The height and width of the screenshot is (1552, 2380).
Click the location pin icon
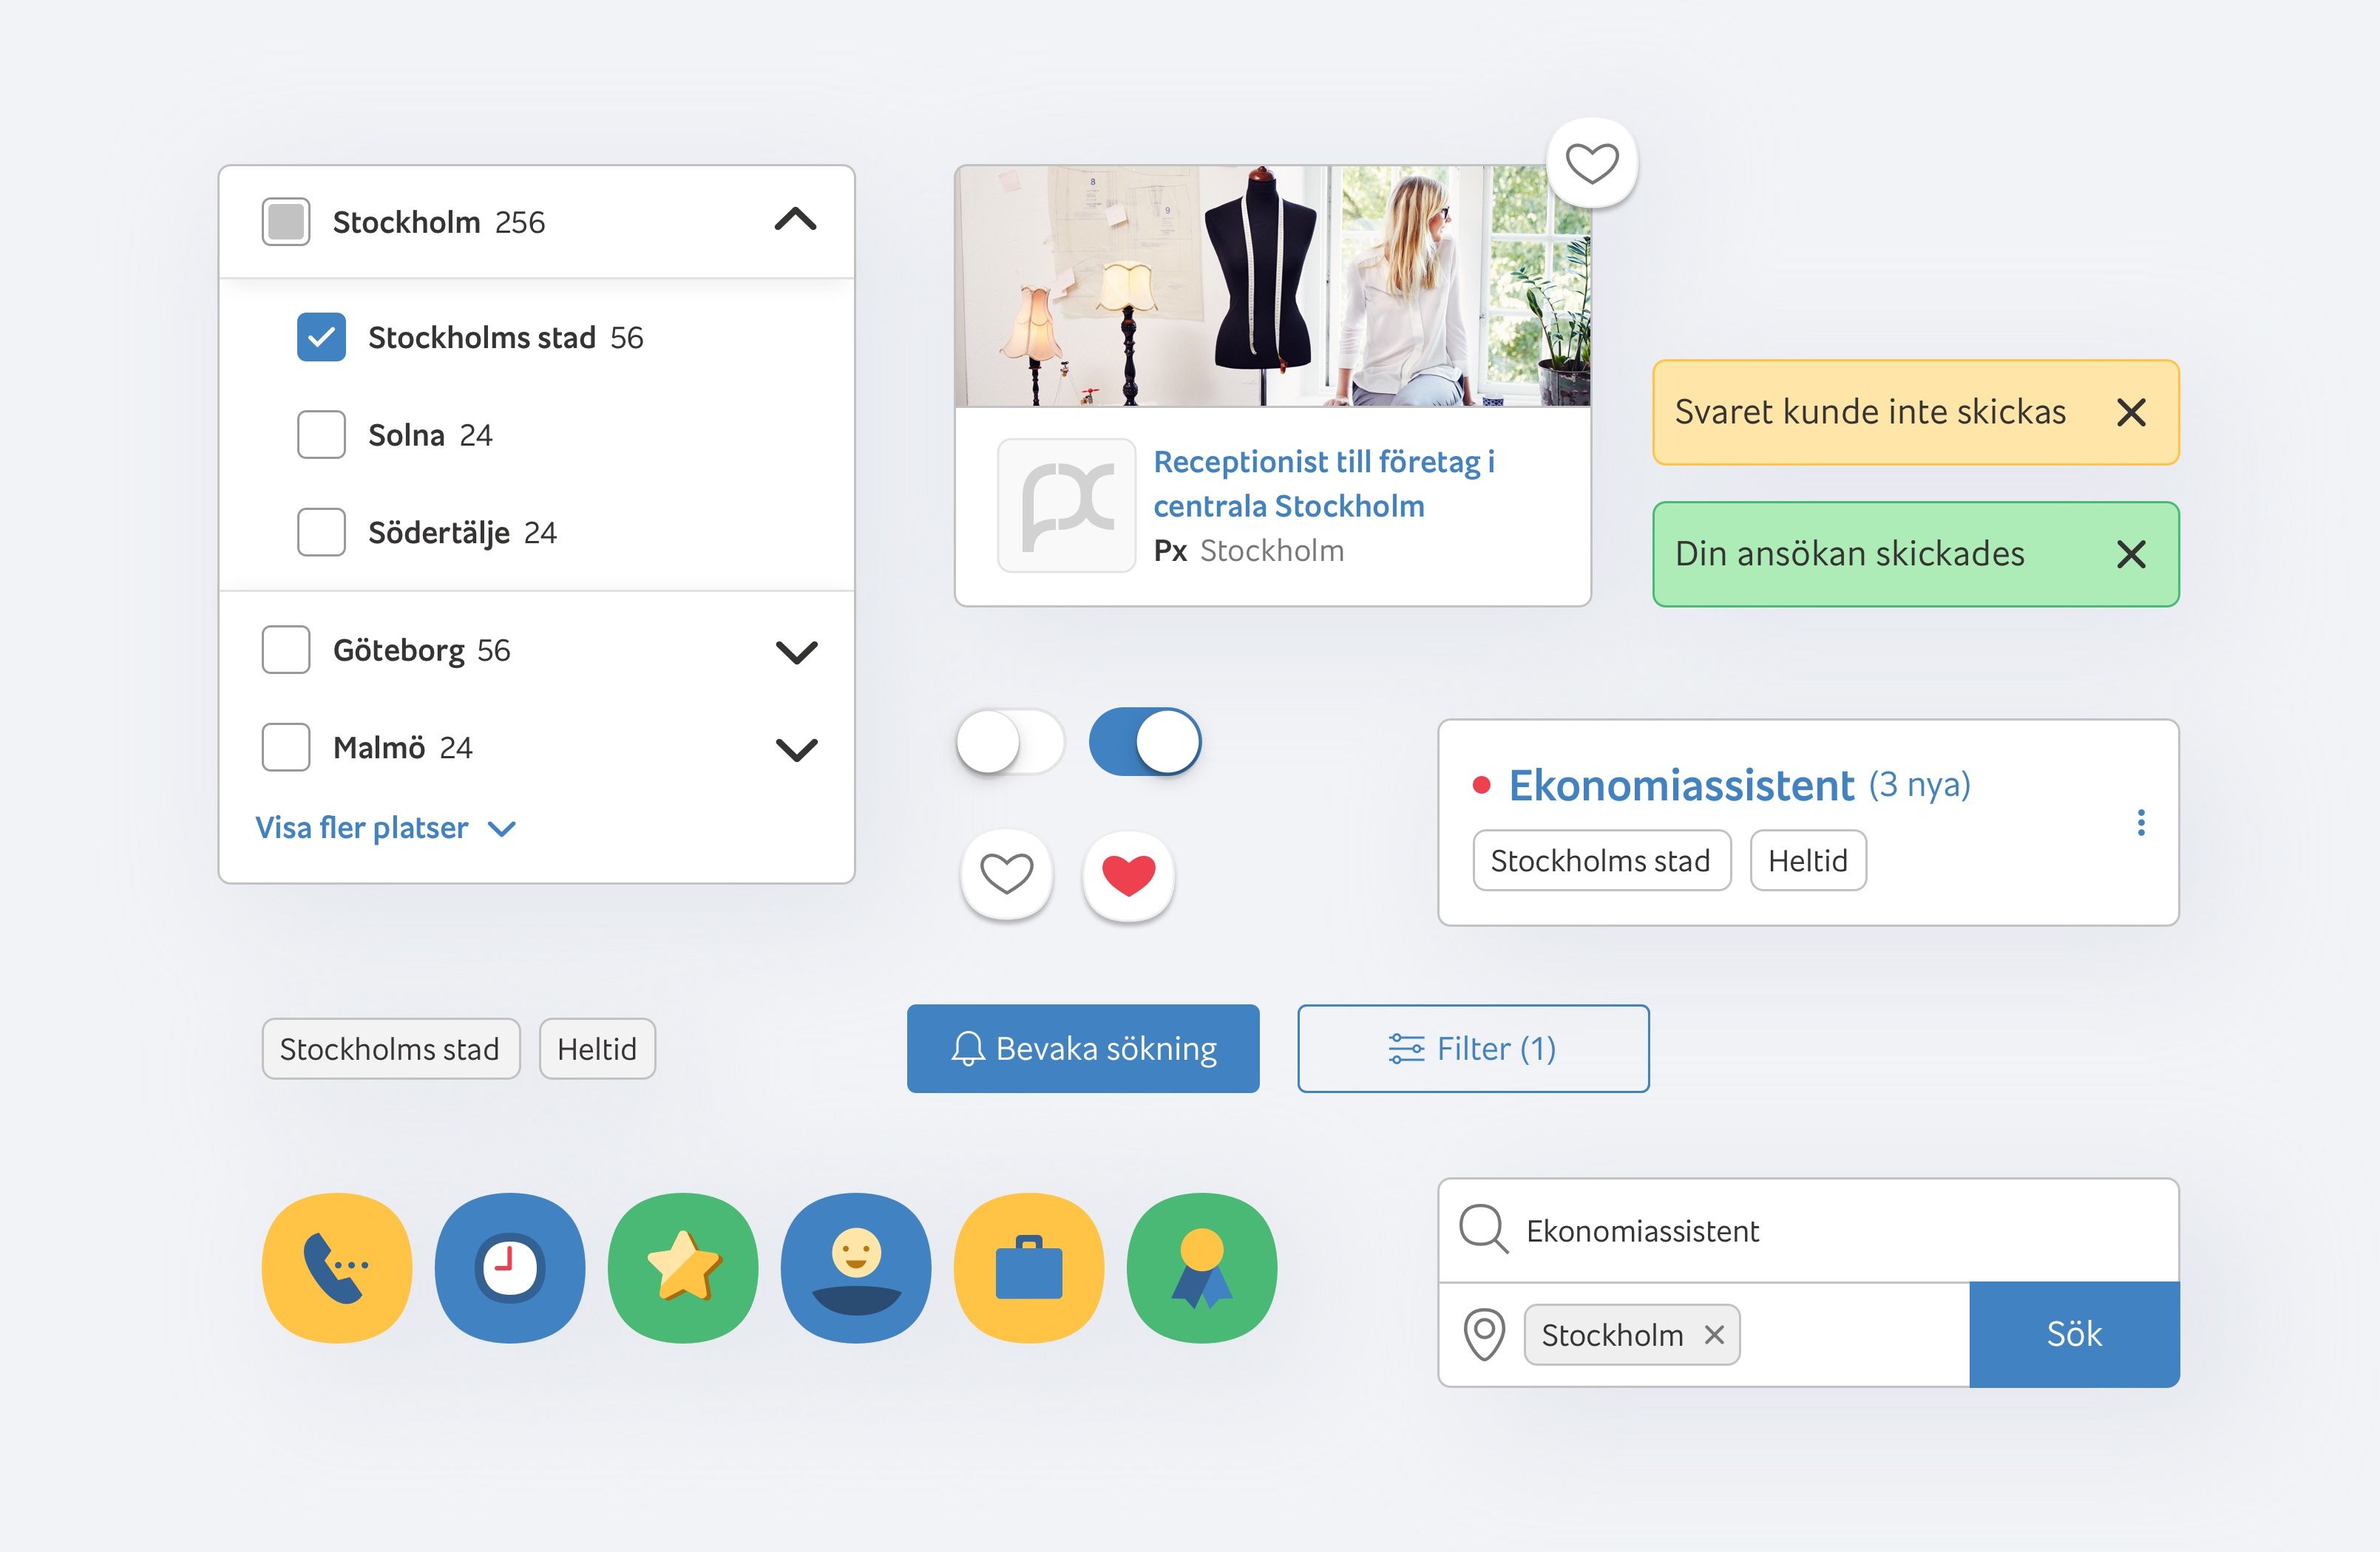tap(1484, 1334)
